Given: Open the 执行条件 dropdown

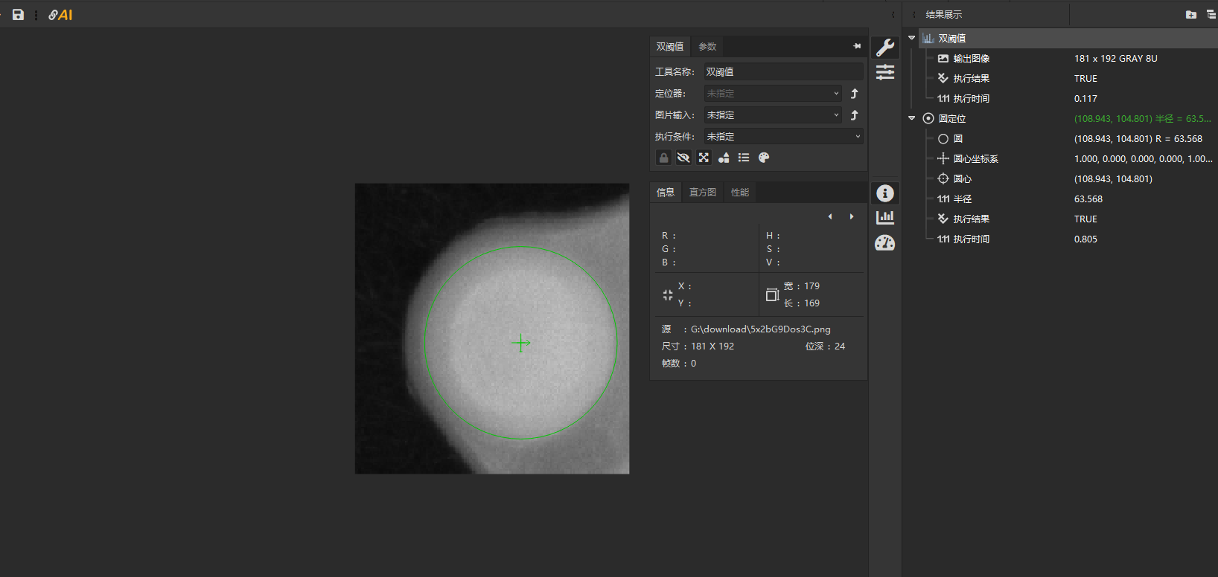Looking at the screenshot, I should 783,137.
